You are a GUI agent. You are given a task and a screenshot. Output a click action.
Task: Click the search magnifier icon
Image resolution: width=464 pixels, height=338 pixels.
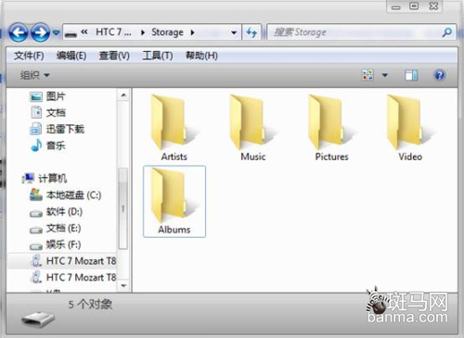click(x=447, y=32)
